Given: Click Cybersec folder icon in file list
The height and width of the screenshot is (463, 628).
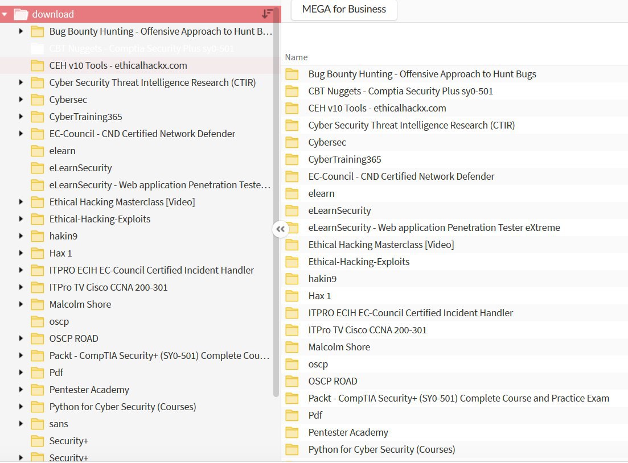Looking at the screenshot, I should tap(292, 142).
